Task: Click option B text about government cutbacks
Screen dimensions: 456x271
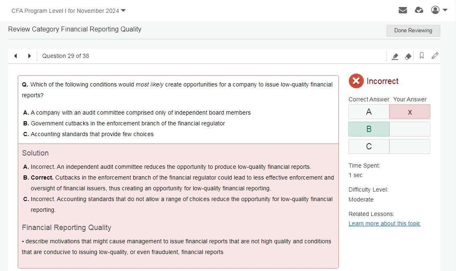Action: (127, 123)
